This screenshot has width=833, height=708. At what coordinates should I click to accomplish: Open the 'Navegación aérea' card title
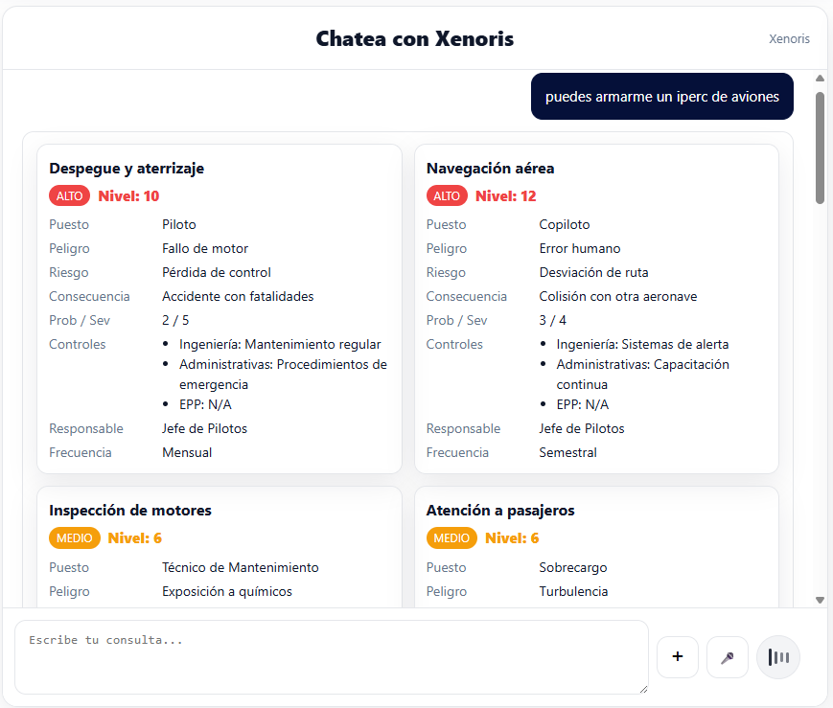tap(490, 169)
